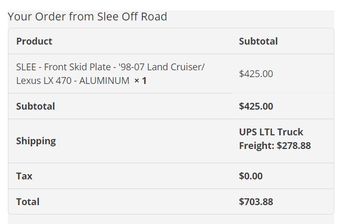This screenshot has height=224, width=349.
Task: Click the word 'Freight:' in shipping cell
Action: click(256, 146)
